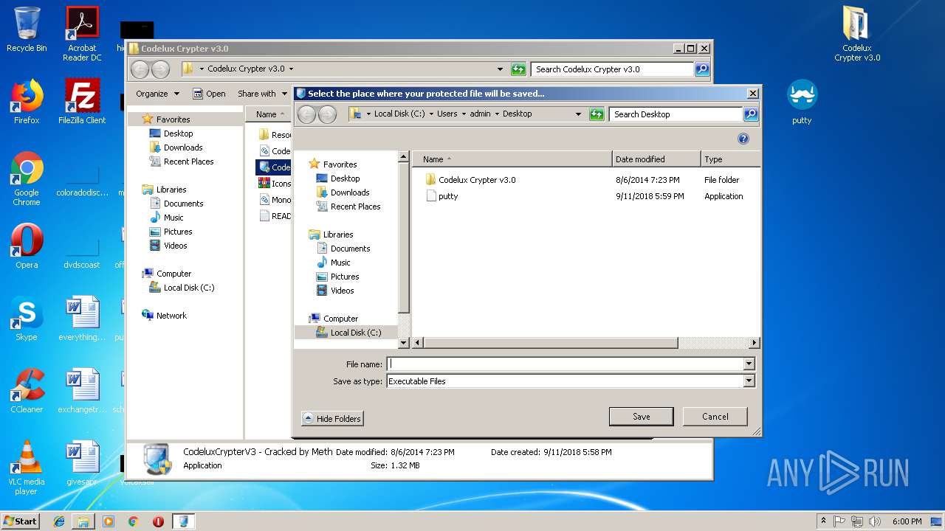Open Internet Explorer from taskbar
Screen dimensions: 945x531
point(59,521)
